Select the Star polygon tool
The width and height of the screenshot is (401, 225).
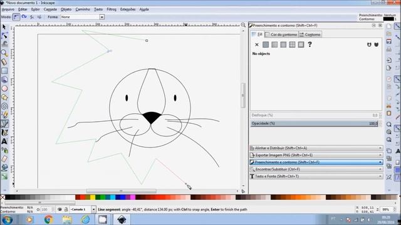4,97
